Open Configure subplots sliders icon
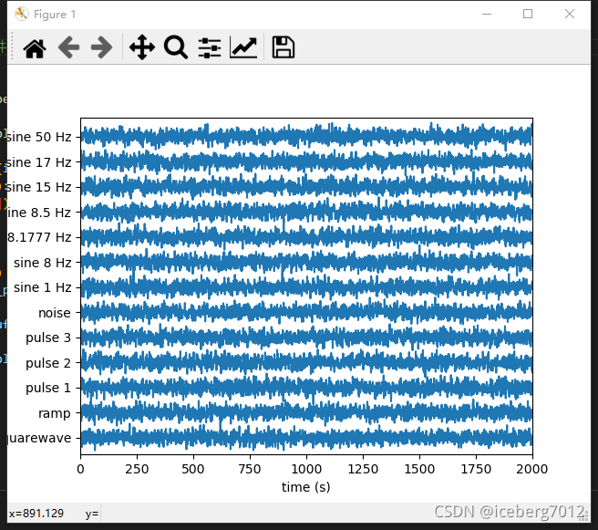The image size is (598, 530). coord(210,48)
